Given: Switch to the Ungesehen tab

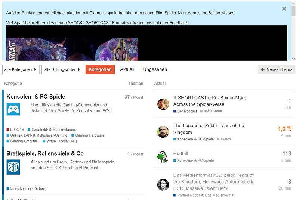Looking at the screenshot, I should point(155,69).
